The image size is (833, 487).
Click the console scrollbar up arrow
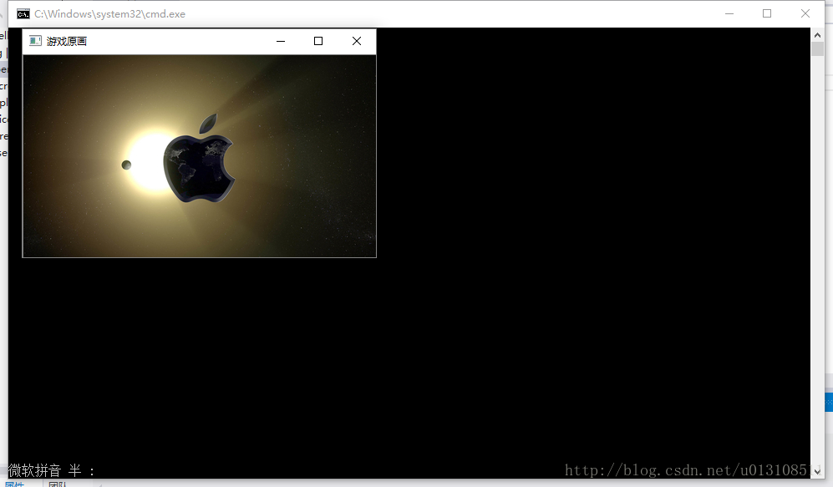click(818, 35)
